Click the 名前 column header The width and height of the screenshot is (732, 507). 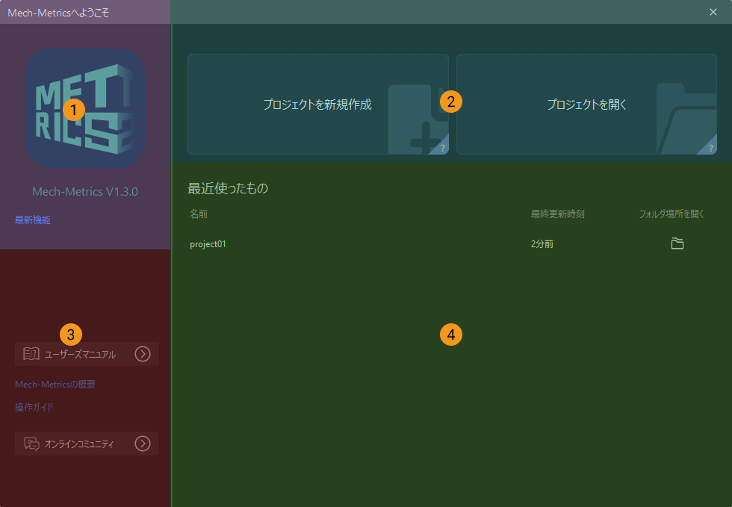[x=199, y=214]
